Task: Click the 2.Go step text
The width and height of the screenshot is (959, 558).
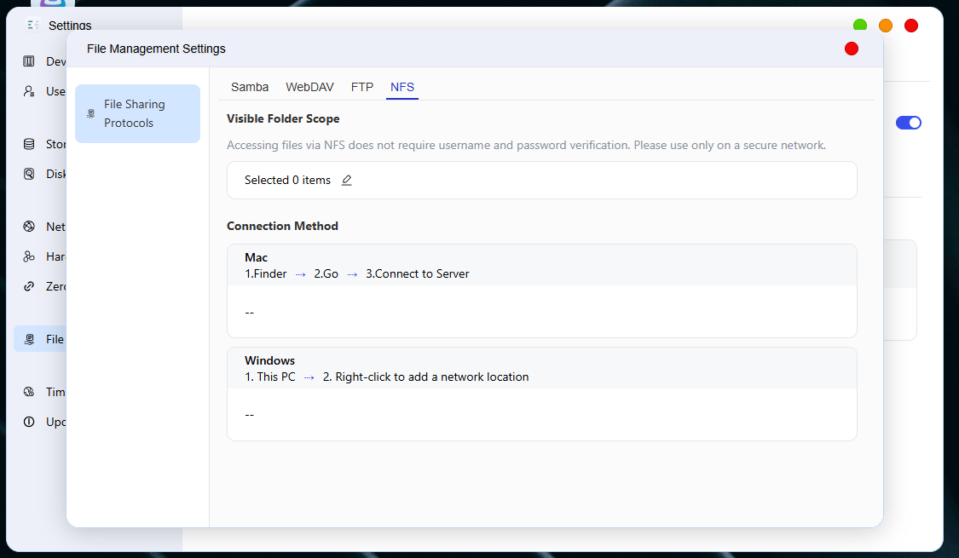Action: click(326, 273)
